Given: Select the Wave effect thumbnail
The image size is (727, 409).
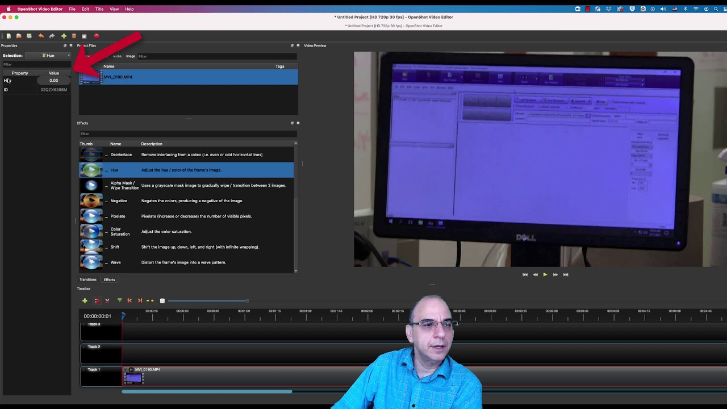Looking at the screenshot, I should point(91,262).
